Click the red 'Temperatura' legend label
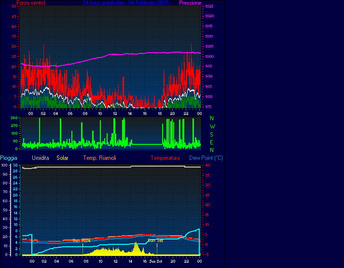The width and height of the screenshot is (344, 268). (165, 158)
